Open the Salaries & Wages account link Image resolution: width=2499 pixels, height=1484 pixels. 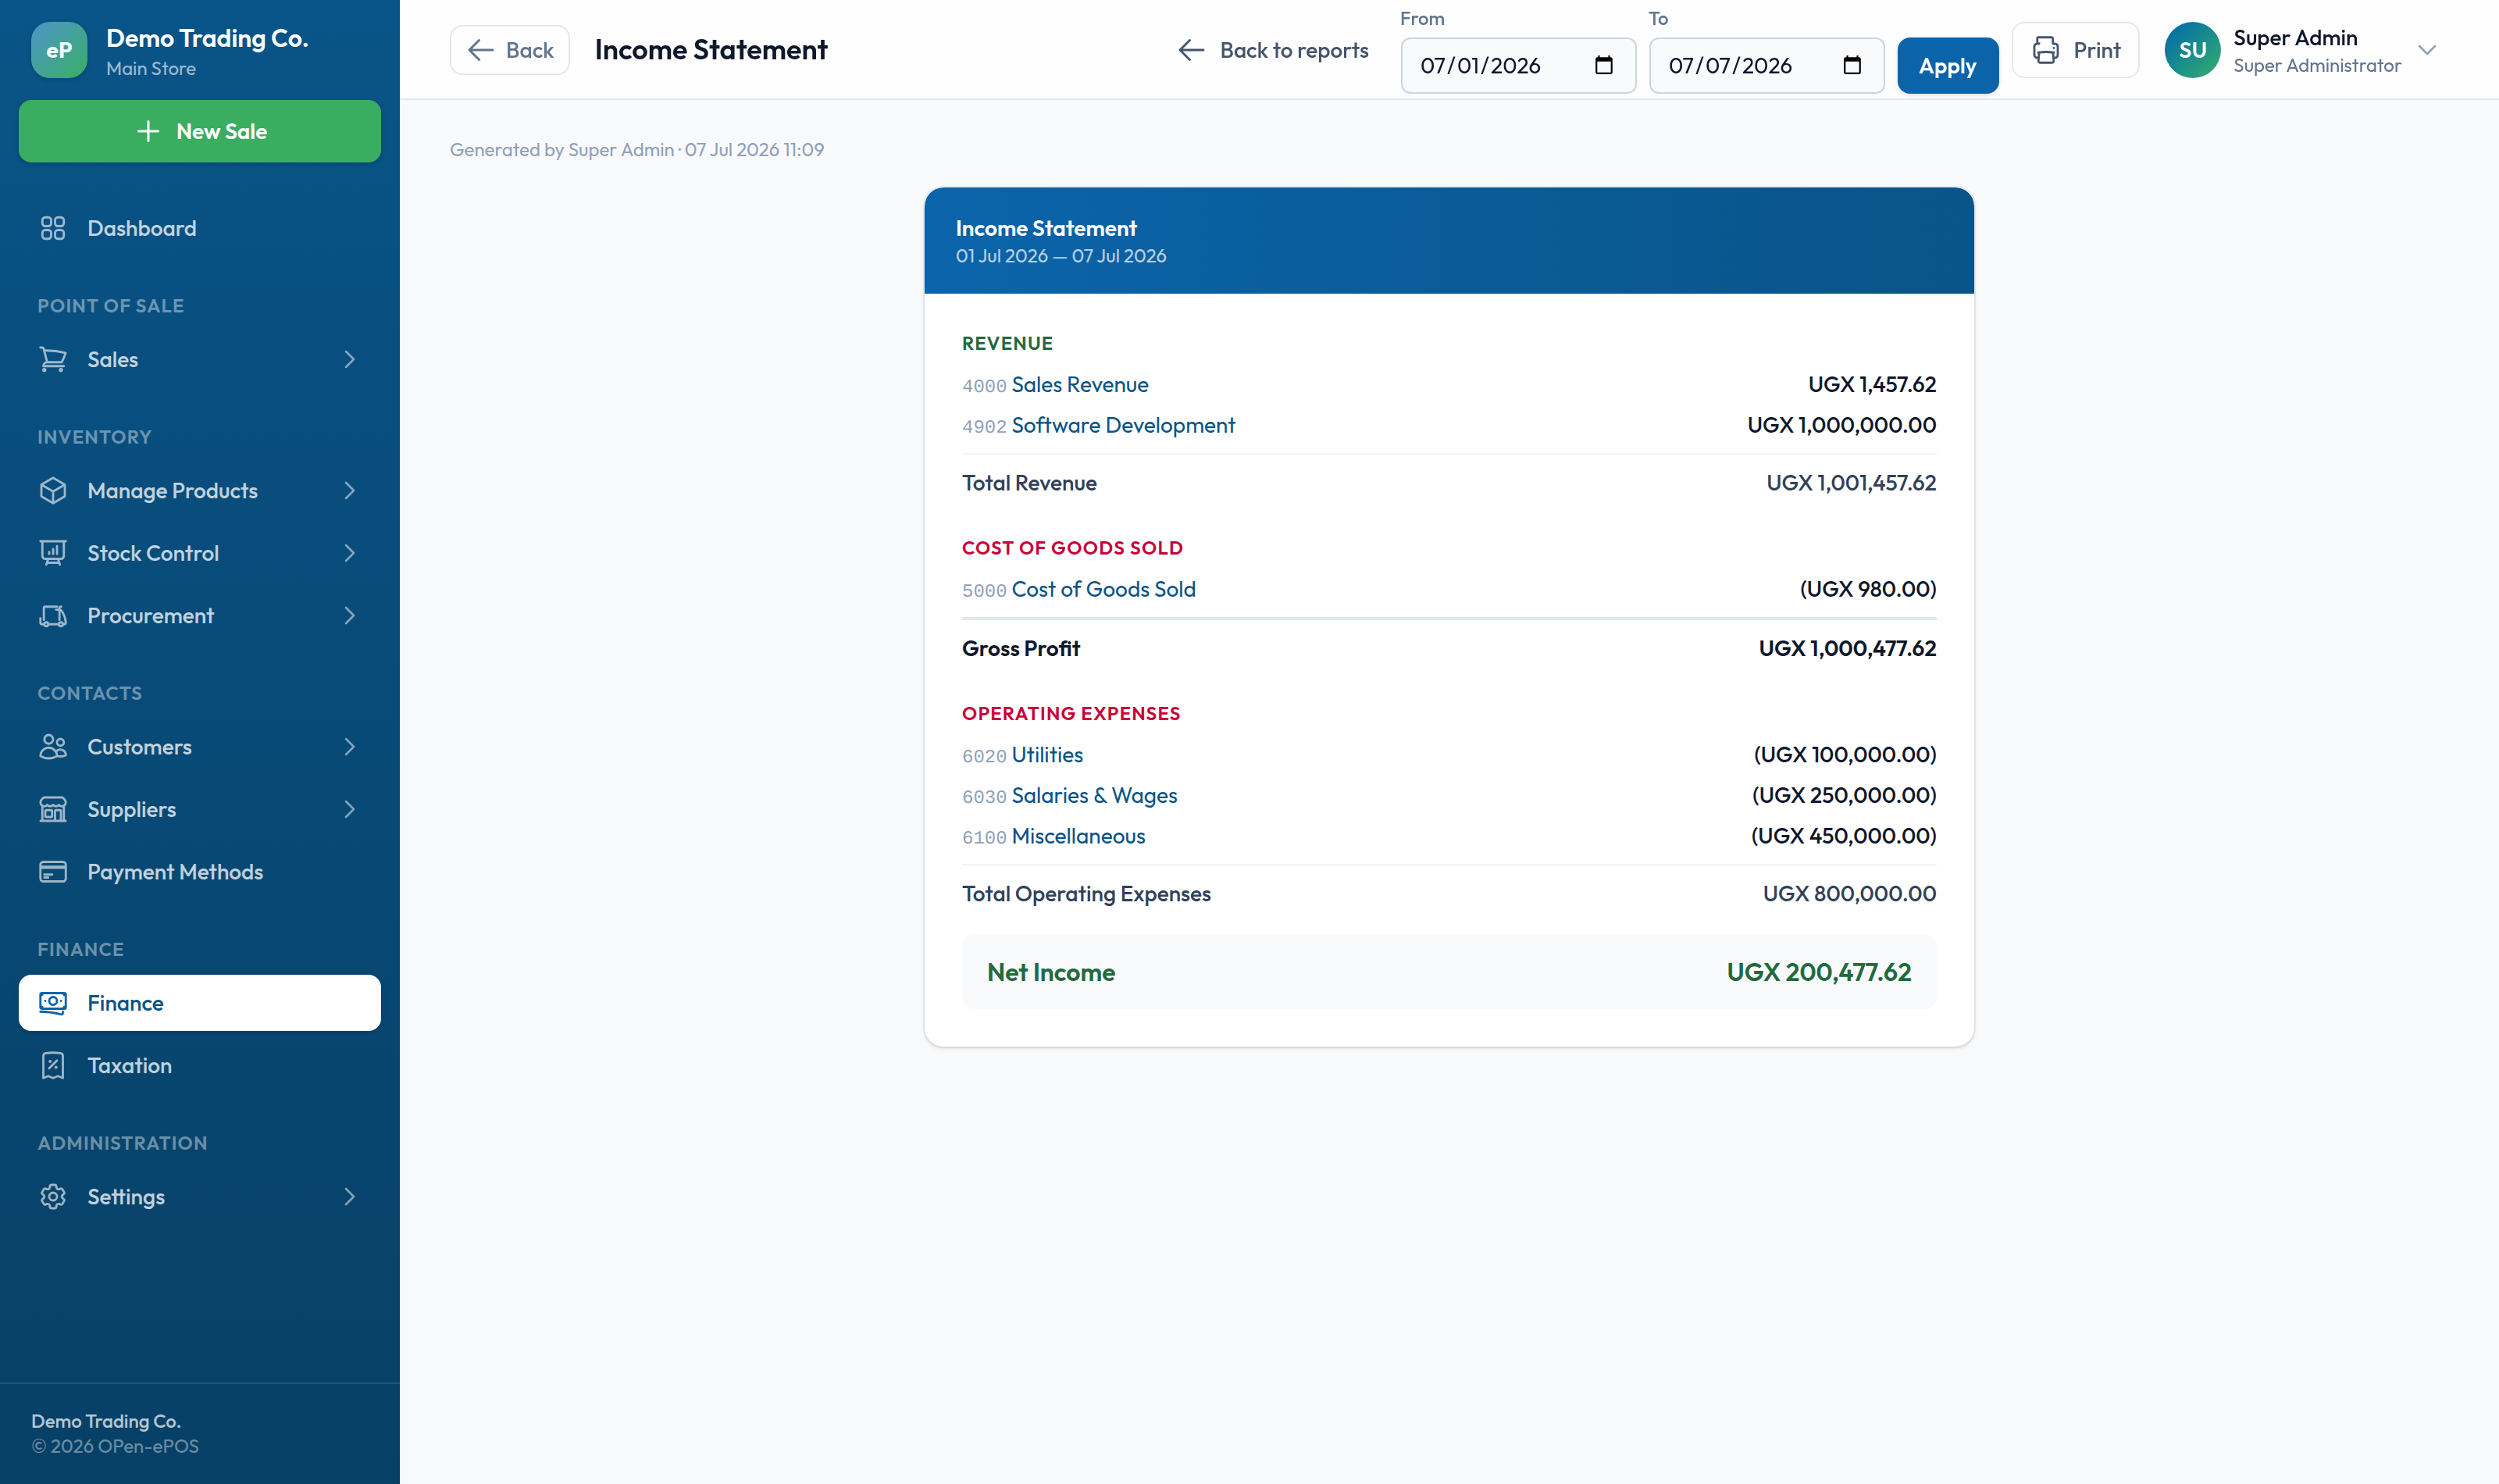(x=1095, y=795)
